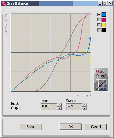Maximize the Gray Balance window
The height and width of the screenshot is (138, 114).
coord(105,3)
